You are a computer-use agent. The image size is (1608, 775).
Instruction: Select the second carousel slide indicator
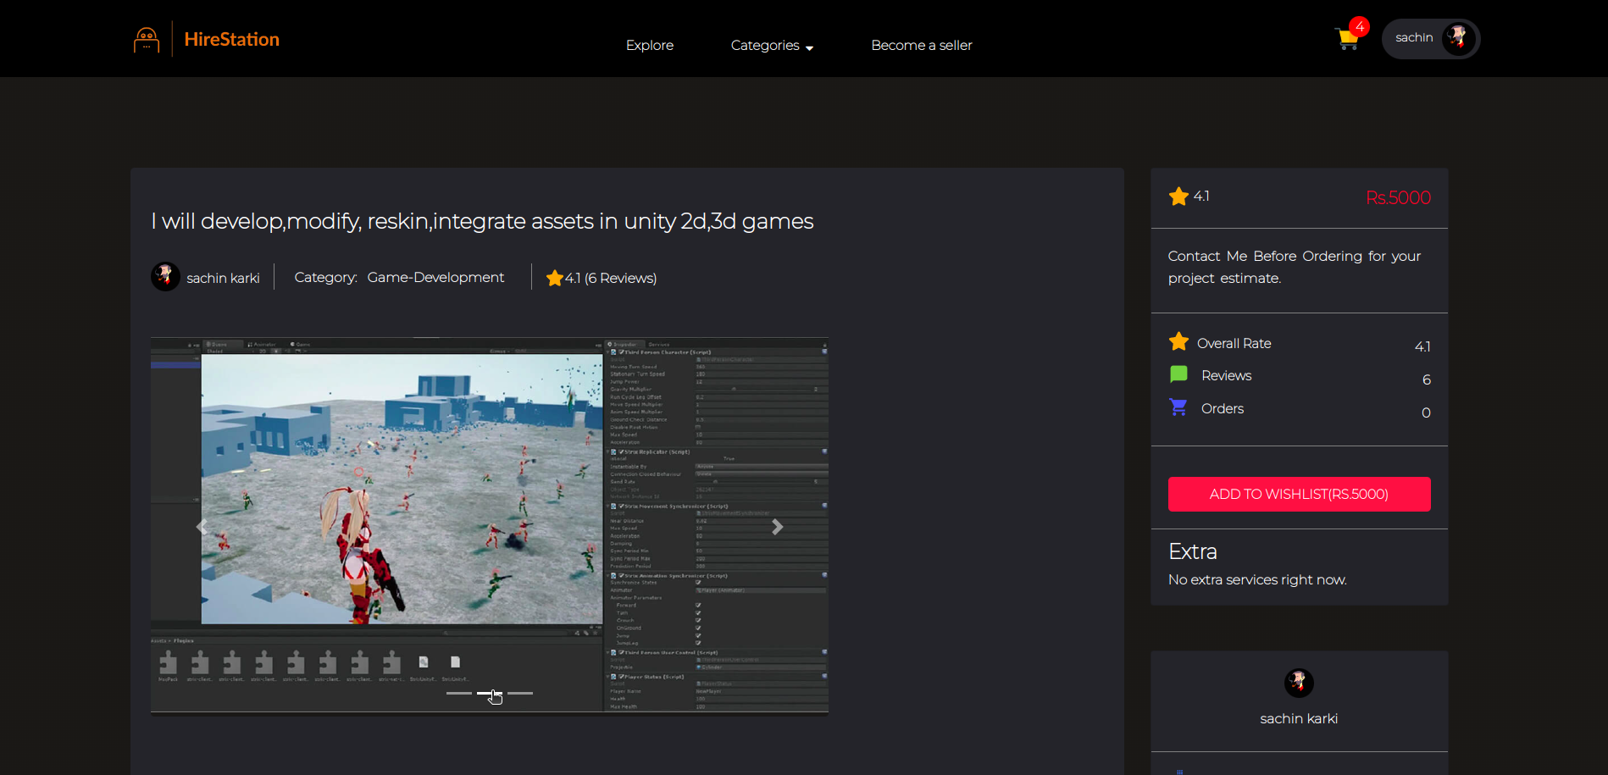(490, 693)
